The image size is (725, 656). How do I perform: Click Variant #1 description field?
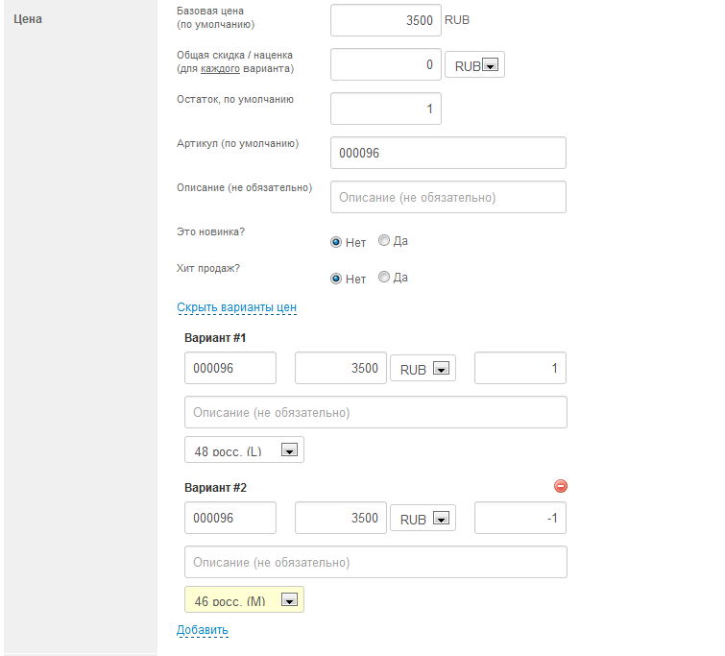coord(375,412)
